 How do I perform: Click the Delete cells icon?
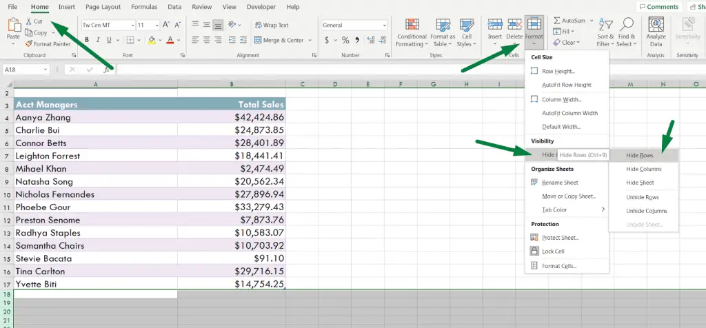pyautogui.click(x=514, y=24)
